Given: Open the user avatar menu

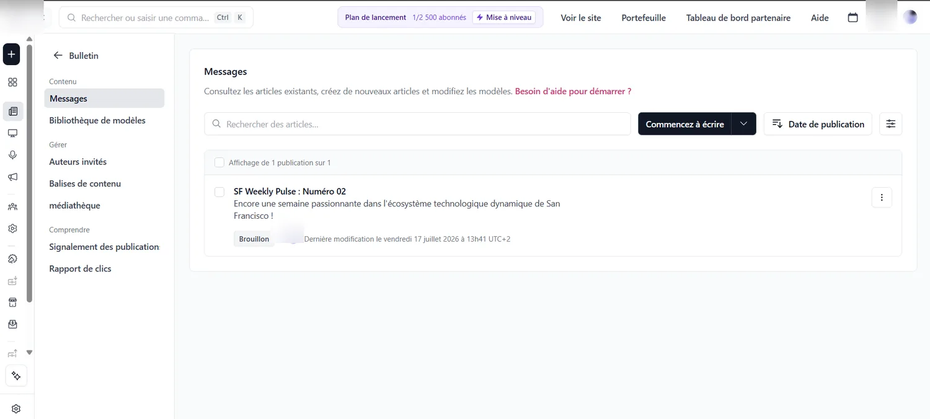Looking at the screenshot, I should (x=910, y=17).
